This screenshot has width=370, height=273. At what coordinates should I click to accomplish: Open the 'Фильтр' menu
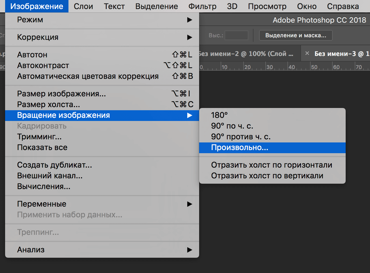[x=202, y=6]
